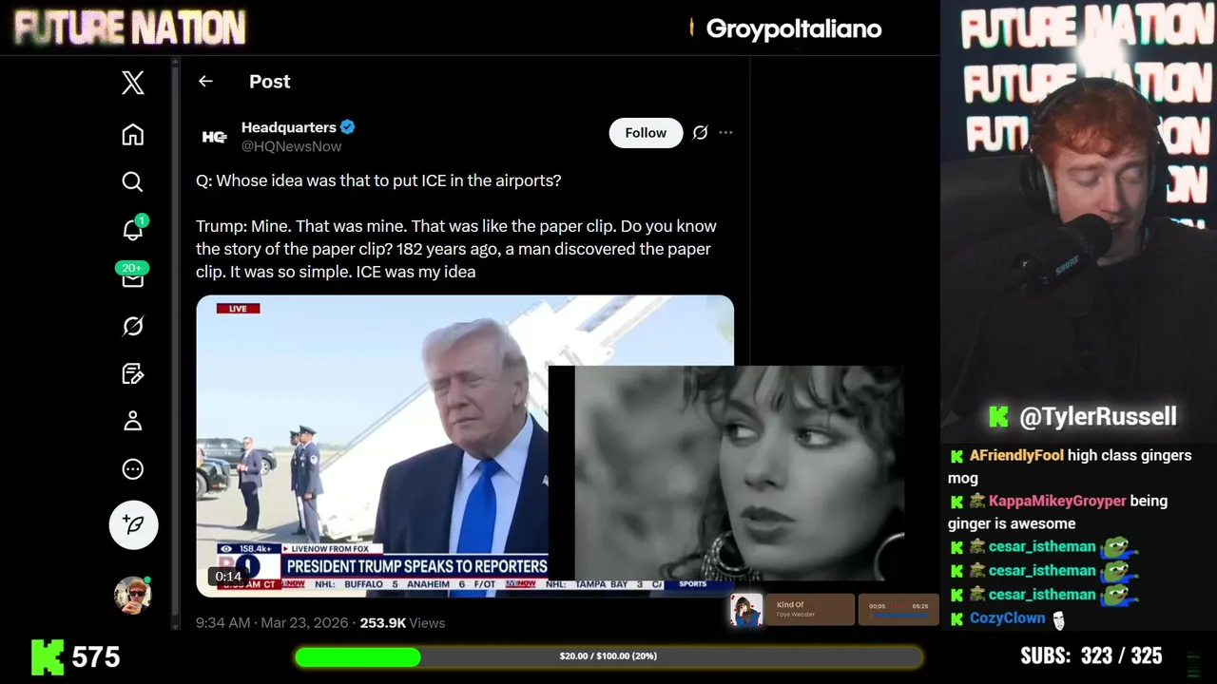
Task: Click the 253.9K Views count
Action: tap(402, 623)
